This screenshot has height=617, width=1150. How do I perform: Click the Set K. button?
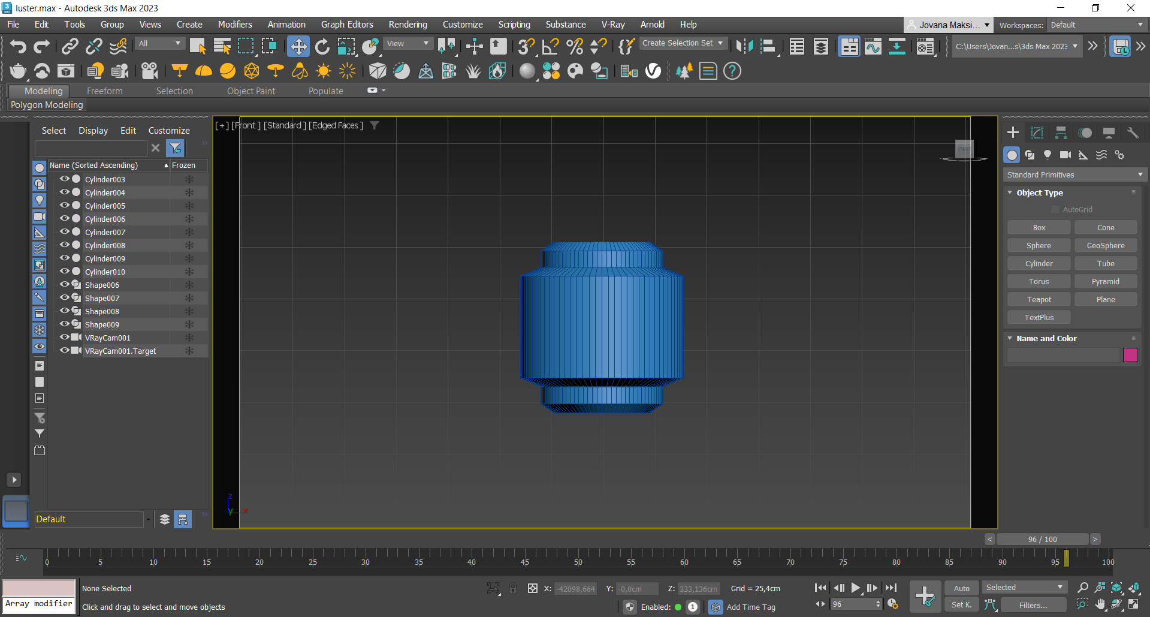coord(961,605)
